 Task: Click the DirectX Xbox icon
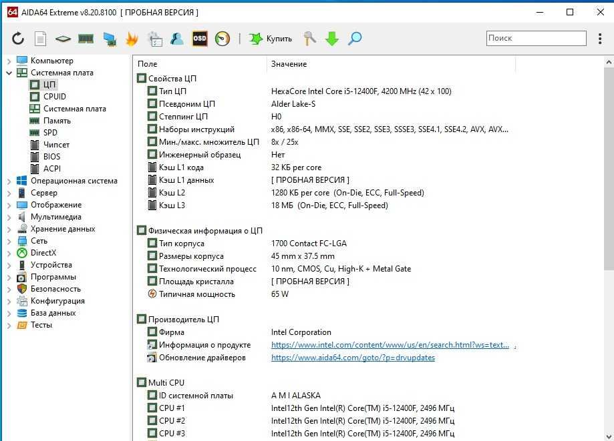point(22,253)
